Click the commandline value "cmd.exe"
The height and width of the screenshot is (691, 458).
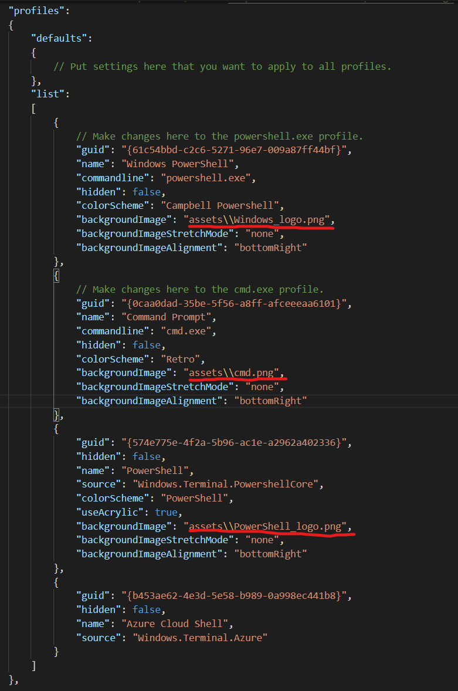click(x=186, y=331)
